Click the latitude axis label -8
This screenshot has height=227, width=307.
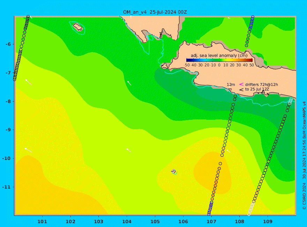click(8, 101)
